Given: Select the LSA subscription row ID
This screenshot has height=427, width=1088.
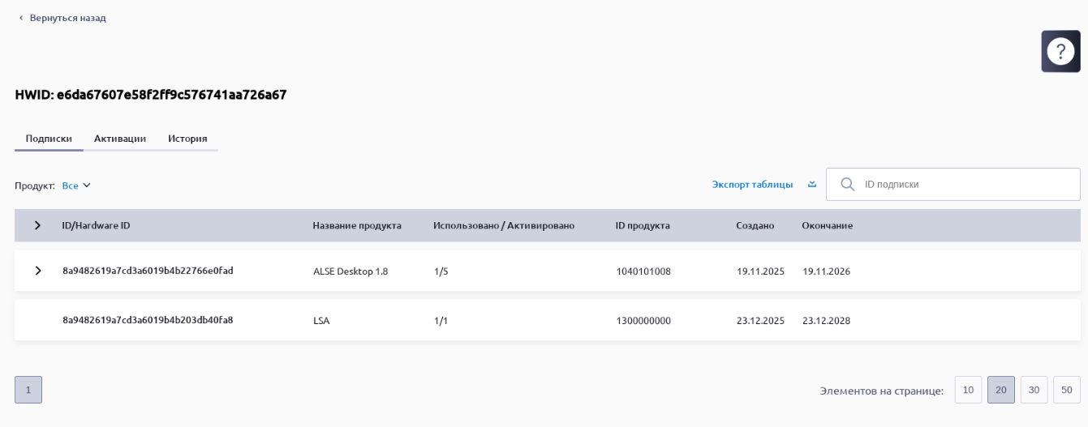Looking at the screenshot, I should 148,320.
